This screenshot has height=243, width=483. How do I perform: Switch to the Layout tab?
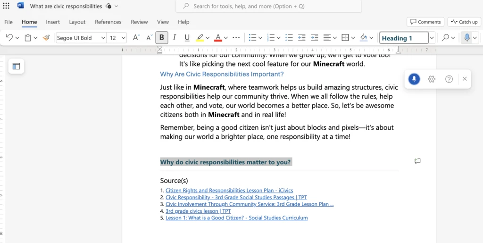(77, 22)
